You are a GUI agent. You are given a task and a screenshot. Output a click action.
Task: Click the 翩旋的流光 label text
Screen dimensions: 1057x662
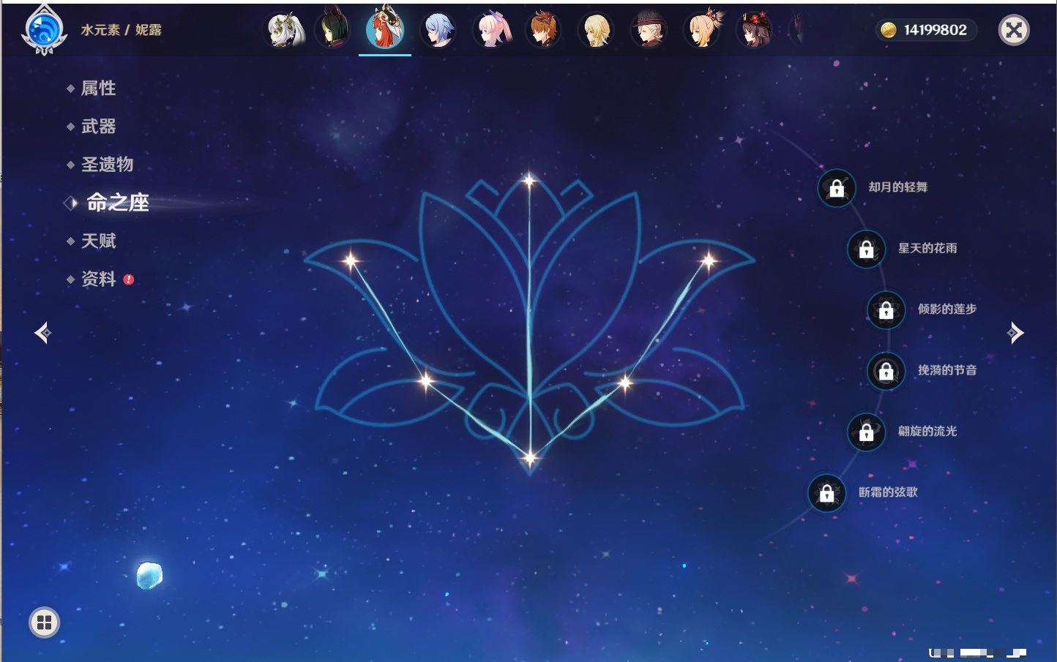pyautogui.click(x=927, y=431)
